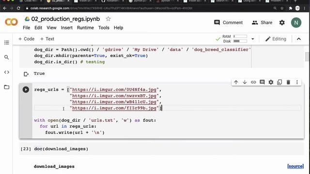Add a comment to the selected cell
The height and width of the screenshot is (174, 310).
(x=262, y=82)
